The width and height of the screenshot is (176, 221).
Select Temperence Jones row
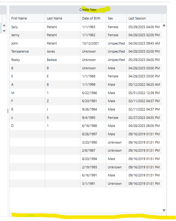(x=86, y=52)
